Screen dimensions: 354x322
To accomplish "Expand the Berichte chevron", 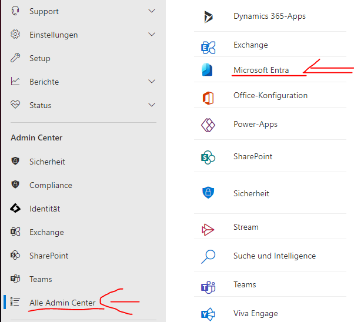I will [x=152, y=82].
